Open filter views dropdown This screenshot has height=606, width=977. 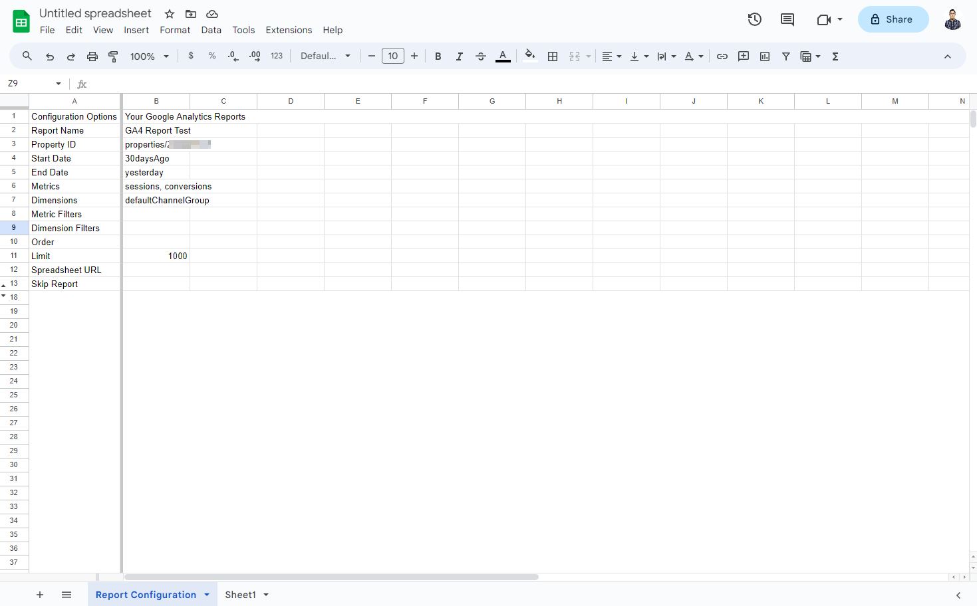810,56
